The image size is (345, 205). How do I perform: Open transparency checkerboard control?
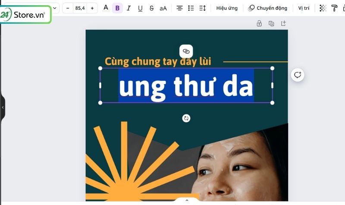point(323,8)
